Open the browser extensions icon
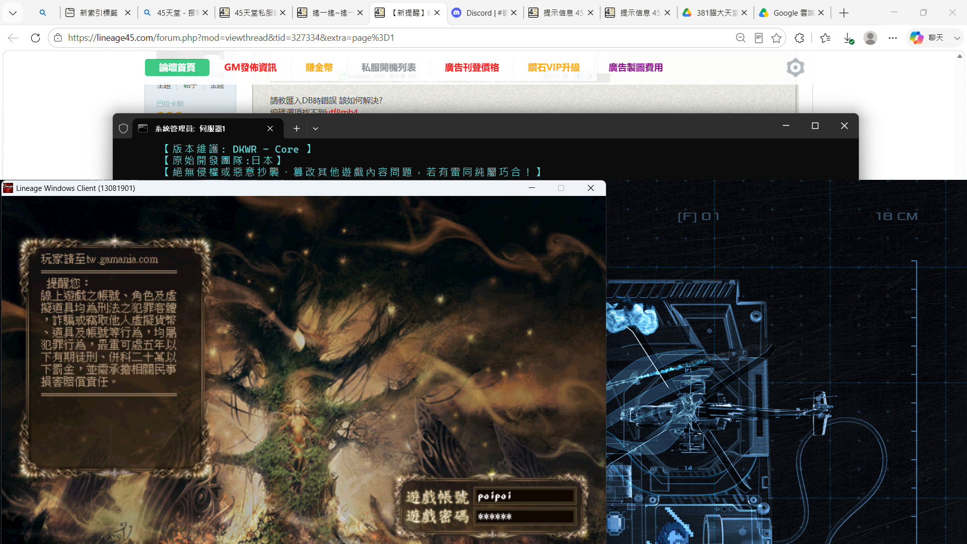Viewport: 967px width, 544px height. click(x=799, y=38)
